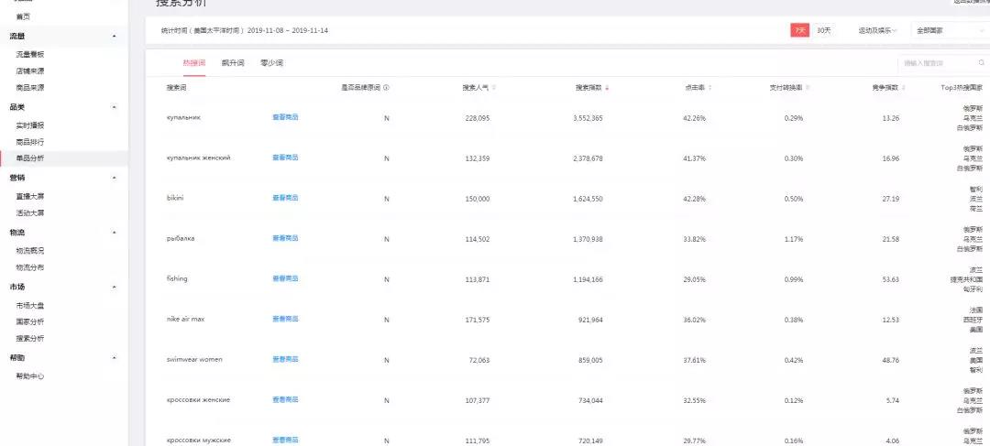Collapse the 市场 sidebar group
Image resolution: width=990 pixels, height=446 pixels.
114,287
